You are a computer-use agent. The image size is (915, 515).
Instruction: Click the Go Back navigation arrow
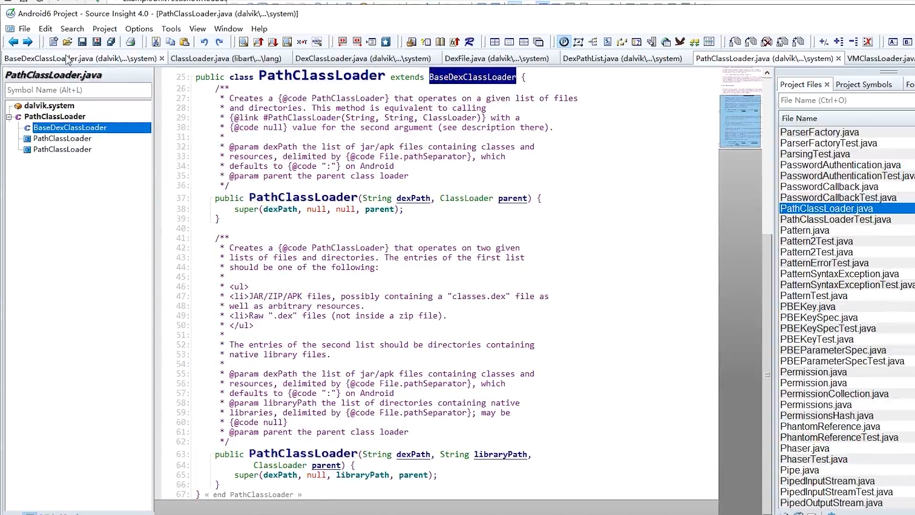coord(13,42)
